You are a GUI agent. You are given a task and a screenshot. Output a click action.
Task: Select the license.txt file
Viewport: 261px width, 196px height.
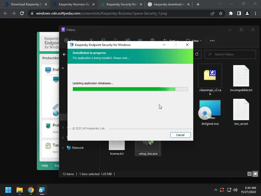coord(117,148)
